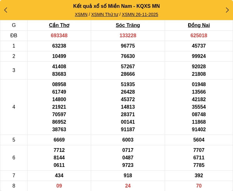Click Sóc Trăng seventh prize 918
This screenshot has height=191, width=233.
pos(128,176)
